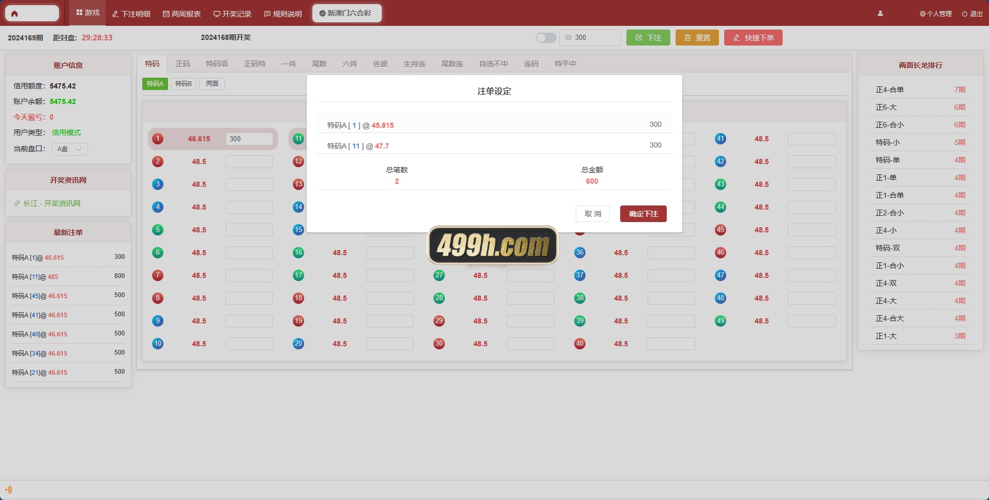
Task: Click number ball 47
Action: 721,275
